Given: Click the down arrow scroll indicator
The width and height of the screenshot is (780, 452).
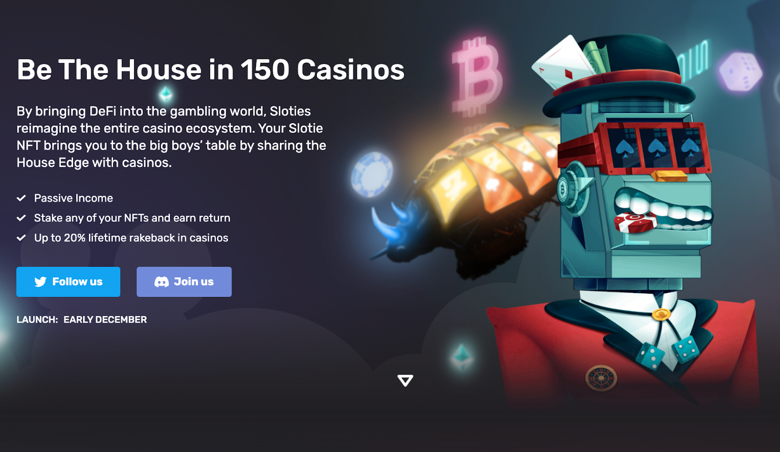Looking at the screenshot, I should [405, 381].
